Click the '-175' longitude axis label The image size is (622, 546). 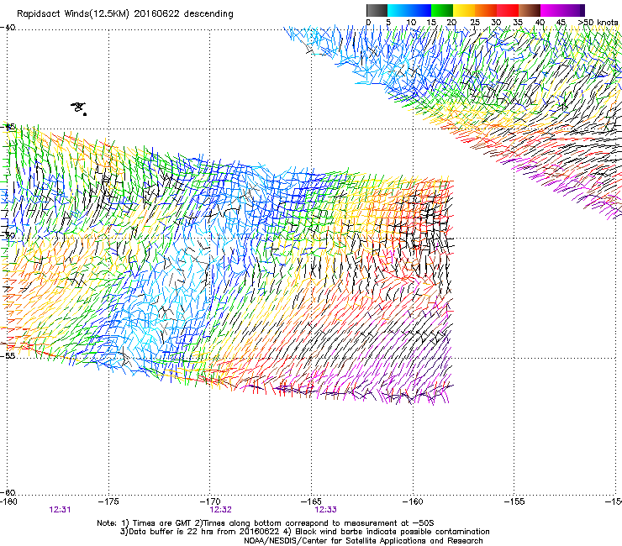click(108, 501)
